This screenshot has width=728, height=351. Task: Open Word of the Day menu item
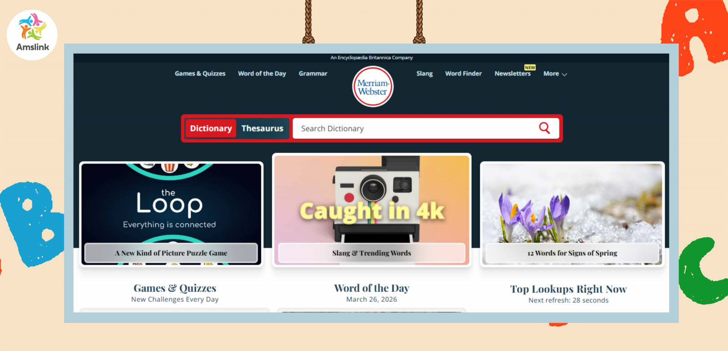pyautogui.click(x=262, y=74)
